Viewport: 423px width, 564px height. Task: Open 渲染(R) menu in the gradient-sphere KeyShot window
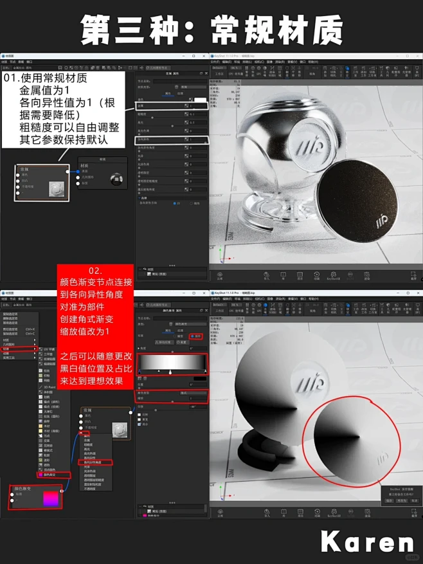pos(280,298)
